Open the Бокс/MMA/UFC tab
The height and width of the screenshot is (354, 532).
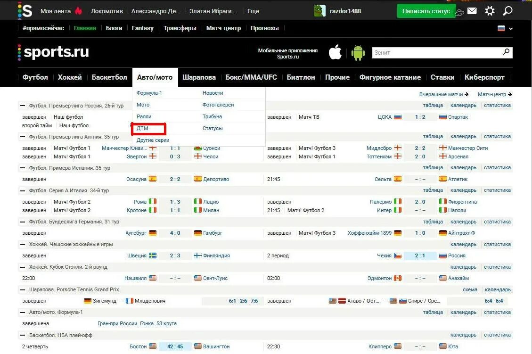tap(251, 77)
